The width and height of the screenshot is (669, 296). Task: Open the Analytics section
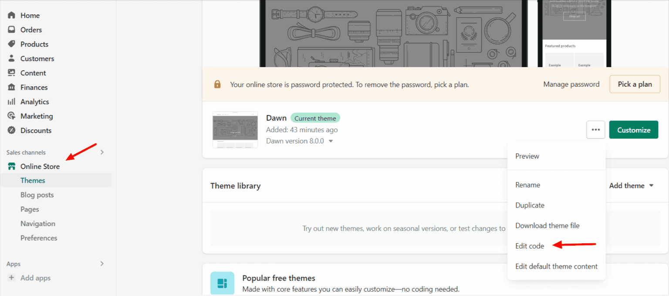coord(11,101)
